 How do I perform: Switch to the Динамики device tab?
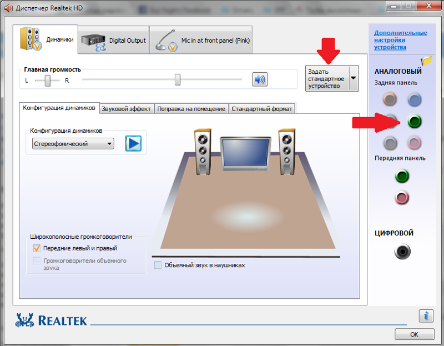click(x=46, y=39)
